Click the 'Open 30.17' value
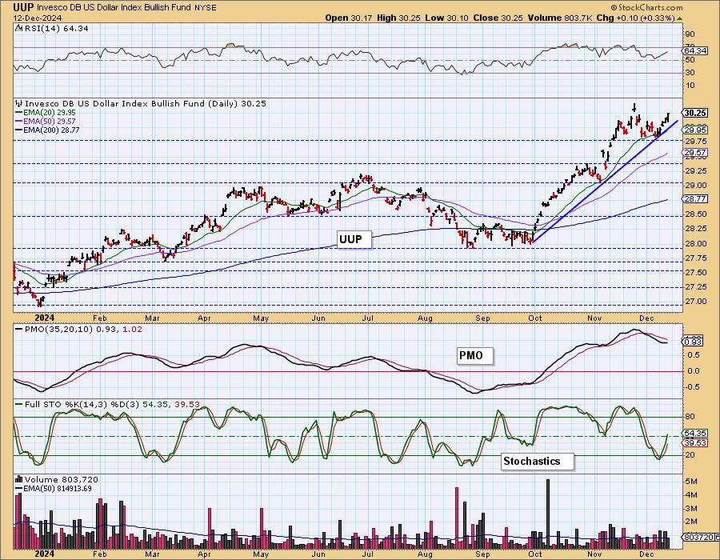Image resolution: width=720 pixels, height=560 pixels. (349, 18)
